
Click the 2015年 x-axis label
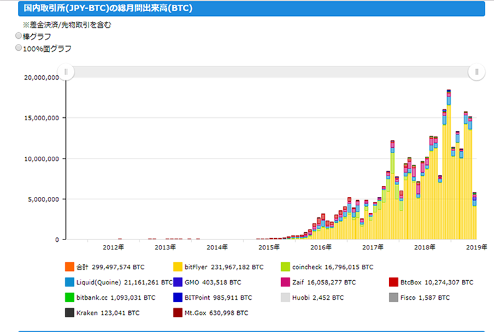coord(269,247)
